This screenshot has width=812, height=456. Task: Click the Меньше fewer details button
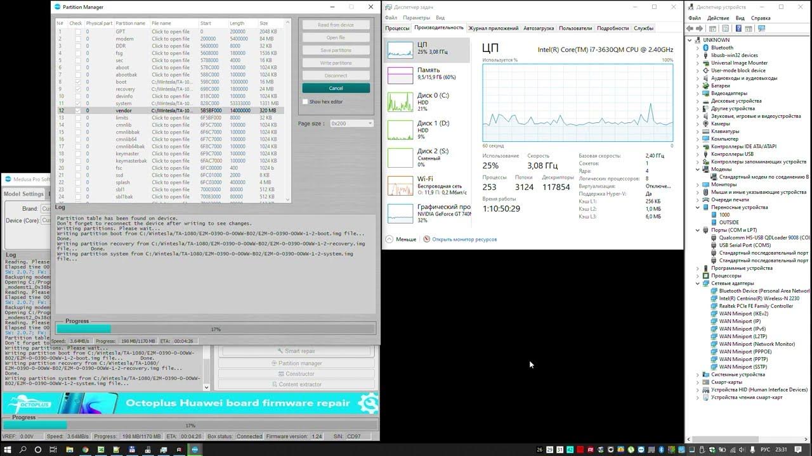(402, 239)
